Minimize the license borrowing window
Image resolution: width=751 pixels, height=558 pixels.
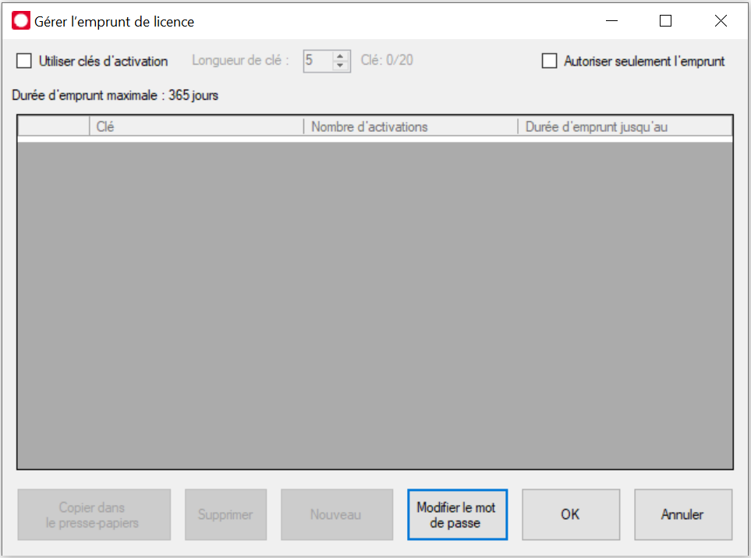[x=610, y=21]
